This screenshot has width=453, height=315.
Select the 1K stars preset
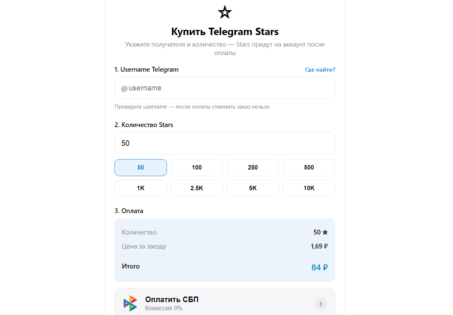point(141,188)
